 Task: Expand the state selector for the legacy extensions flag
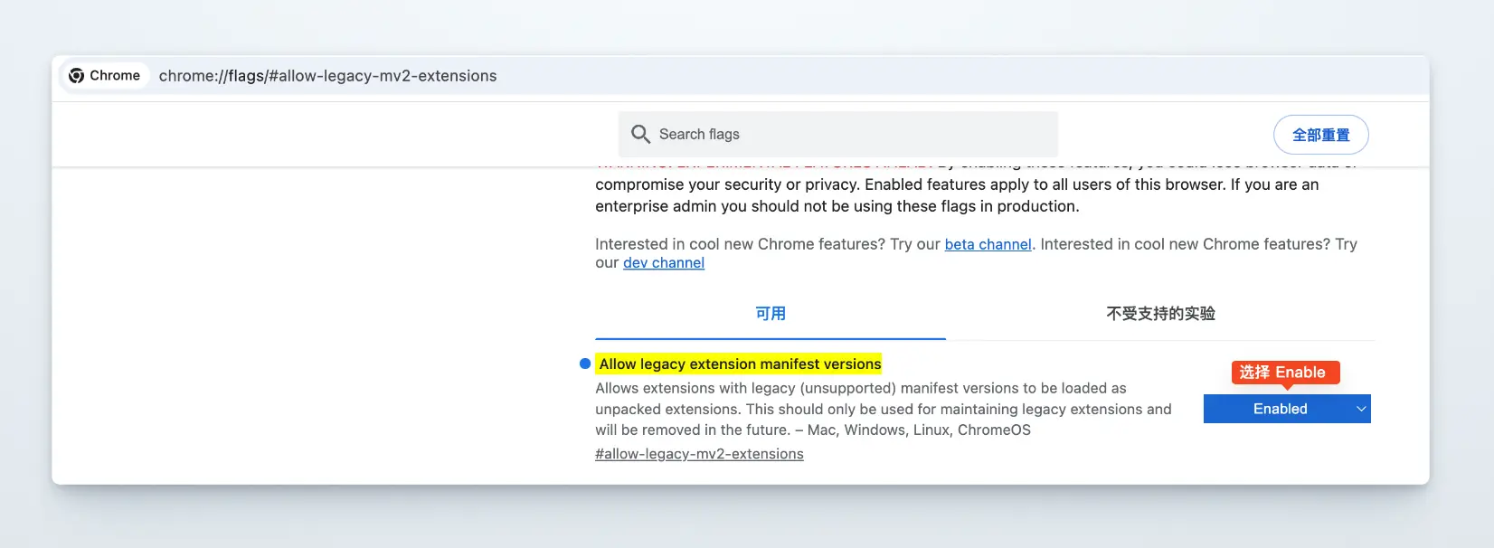[1286, 409]
